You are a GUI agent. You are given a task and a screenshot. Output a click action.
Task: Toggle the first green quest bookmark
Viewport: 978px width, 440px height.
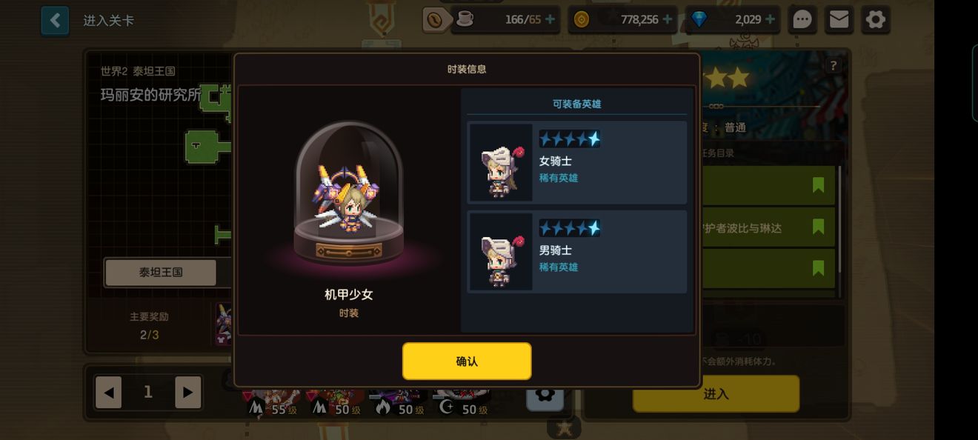pyautogui.click(x=818, y=185)
